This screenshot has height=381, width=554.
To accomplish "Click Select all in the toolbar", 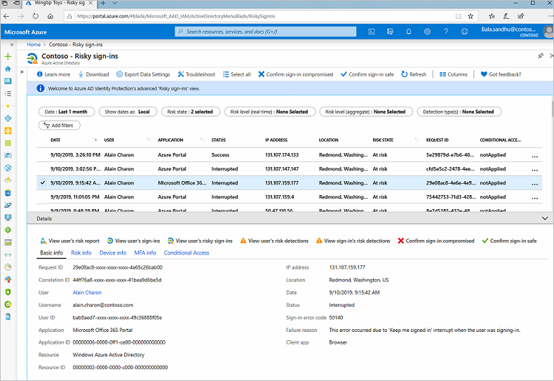I will point(237,74).
